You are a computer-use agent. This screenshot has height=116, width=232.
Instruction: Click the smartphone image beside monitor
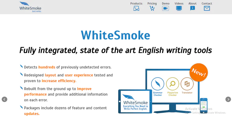[204, 106]
